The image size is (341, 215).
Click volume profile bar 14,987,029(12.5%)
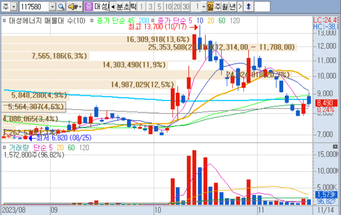point(89,84)
